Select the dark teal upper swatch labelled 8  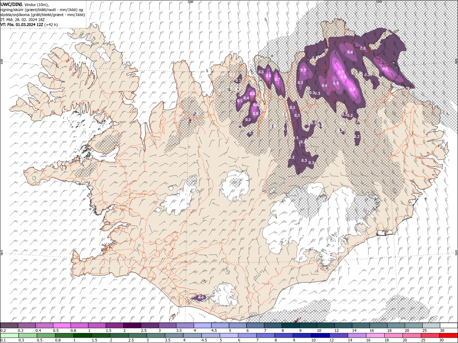click(x=290, y=325)
